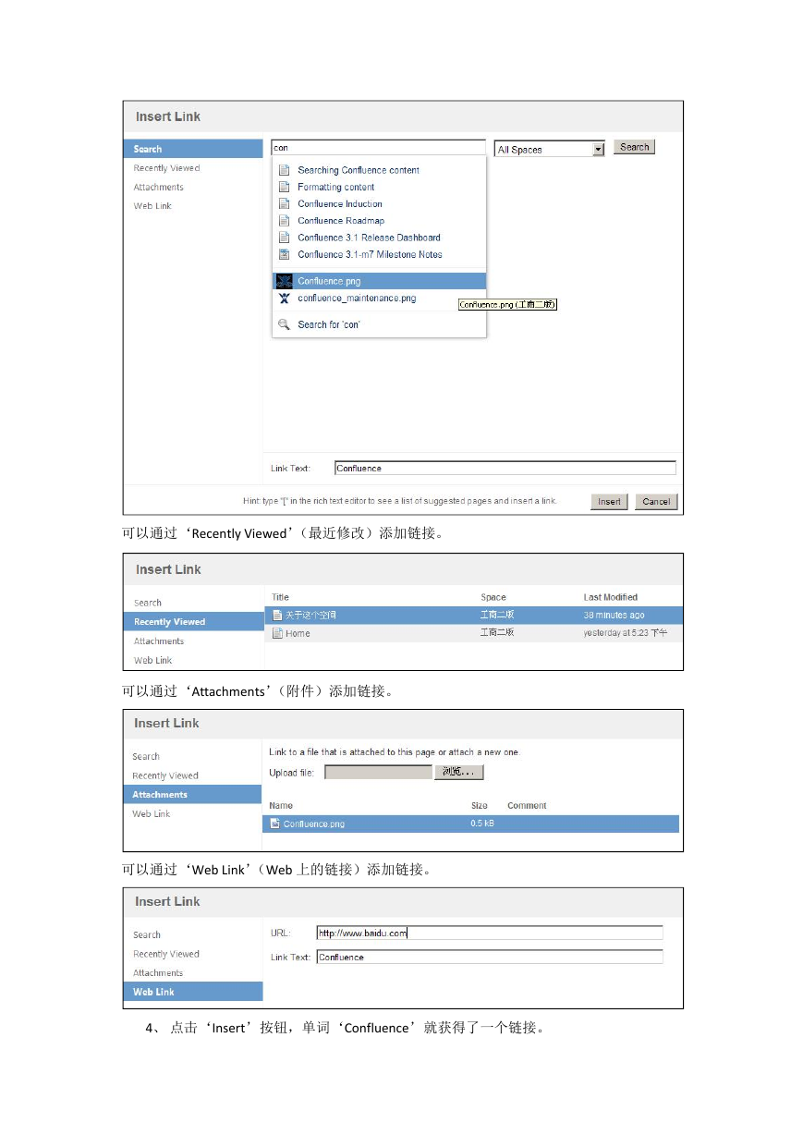Click the search field containing 'con'

coord(378,148)
